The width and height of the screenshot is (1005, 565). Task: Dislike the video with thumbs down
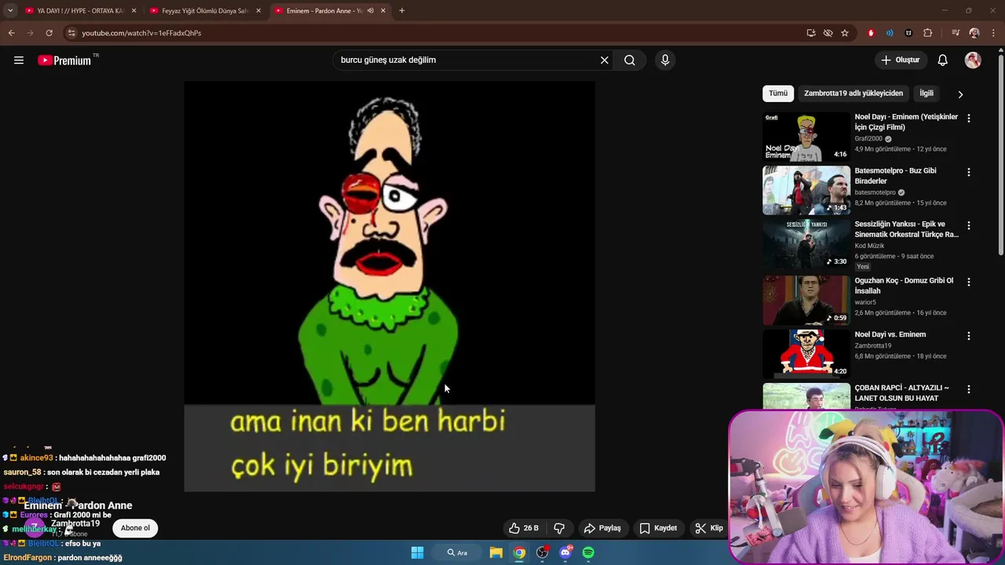[559, 528]
